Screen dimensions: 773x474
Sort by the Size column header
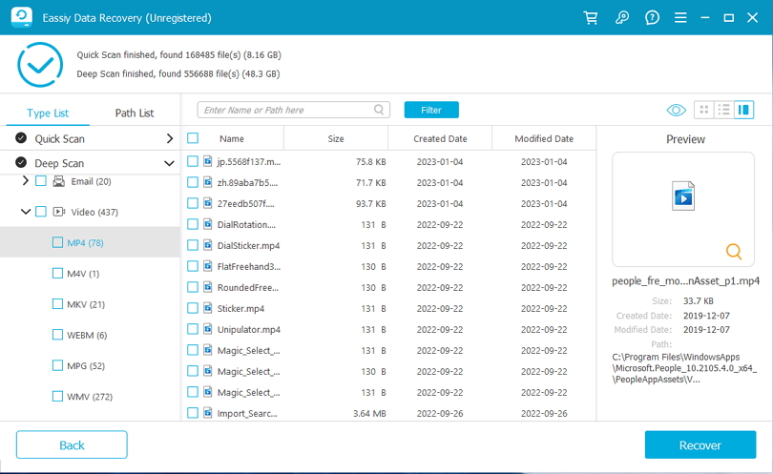point(336,138)
